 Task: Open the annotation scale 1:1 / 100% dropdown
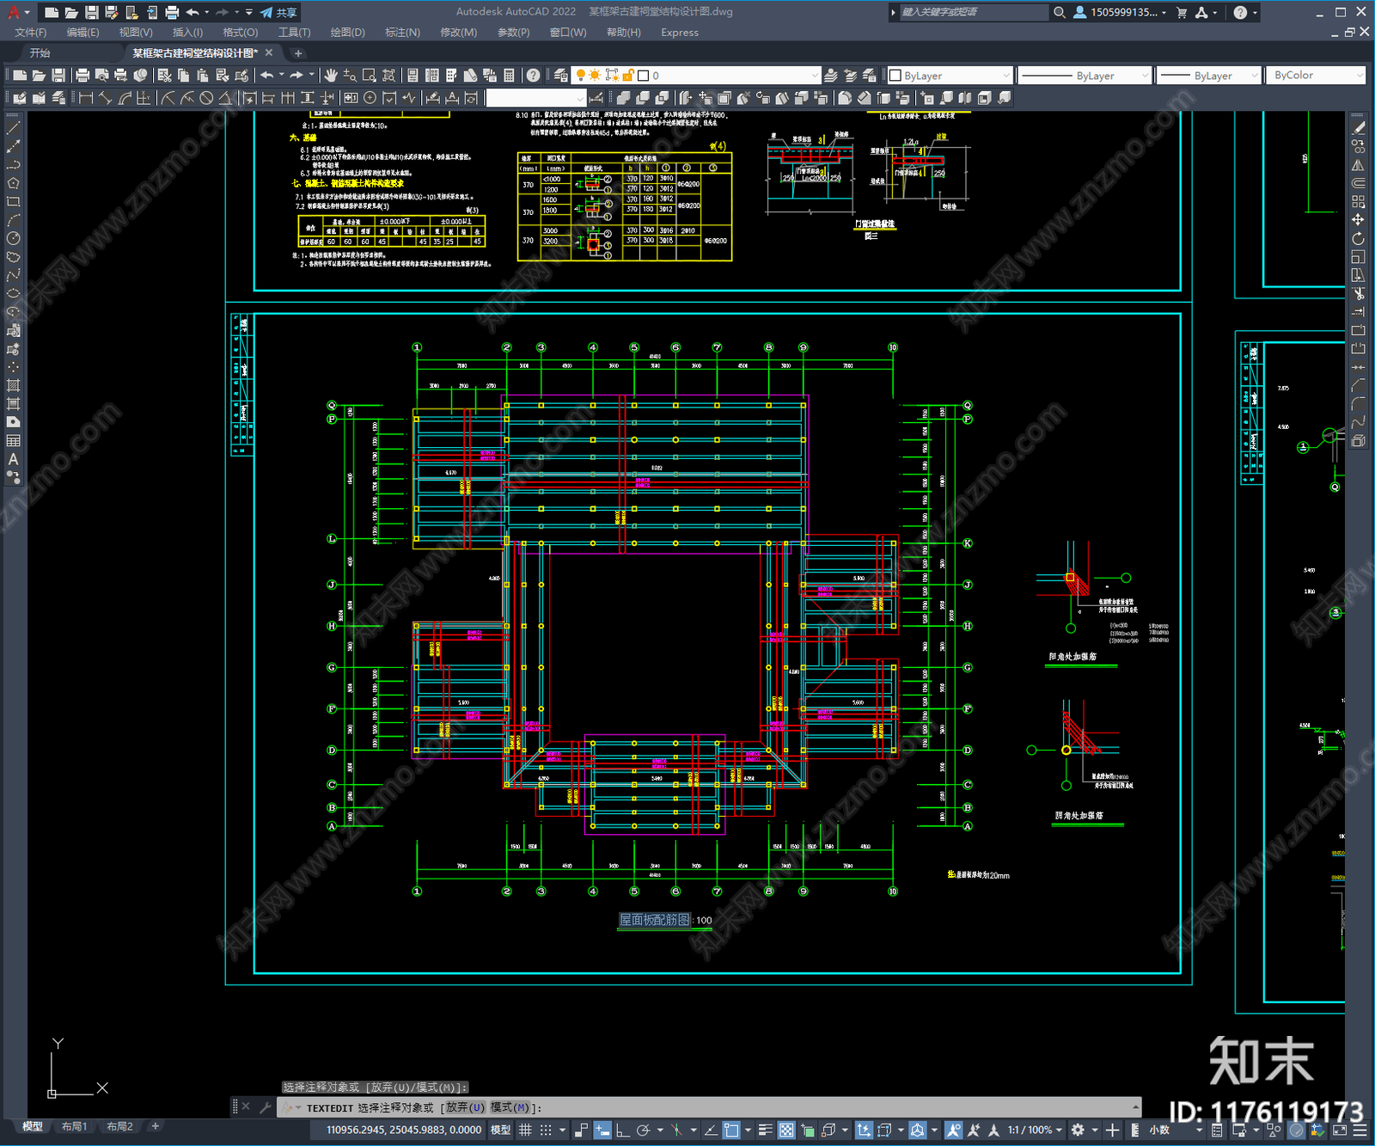(x=1035, y=1130)
